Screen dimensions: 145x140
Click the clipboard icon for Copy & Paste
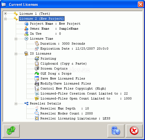[37, 63]
